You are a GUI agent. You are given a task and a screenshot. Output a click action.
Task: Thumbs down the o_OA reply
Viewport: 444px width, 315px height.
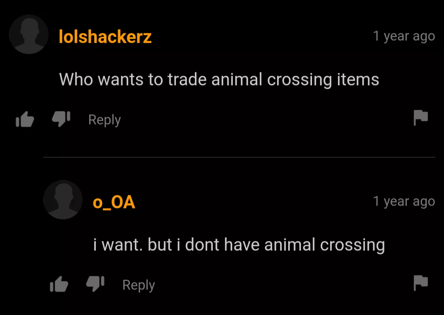(95, 284)
